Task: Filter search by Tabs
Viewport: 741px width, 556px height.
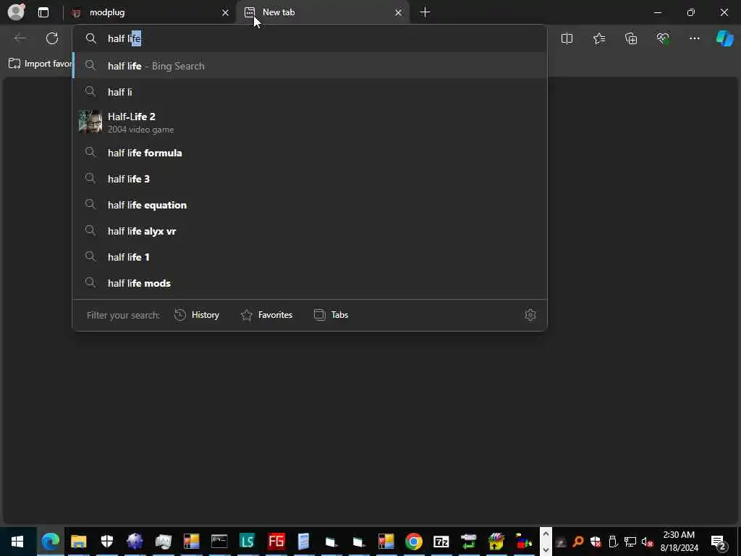Action: pos(331,315)
